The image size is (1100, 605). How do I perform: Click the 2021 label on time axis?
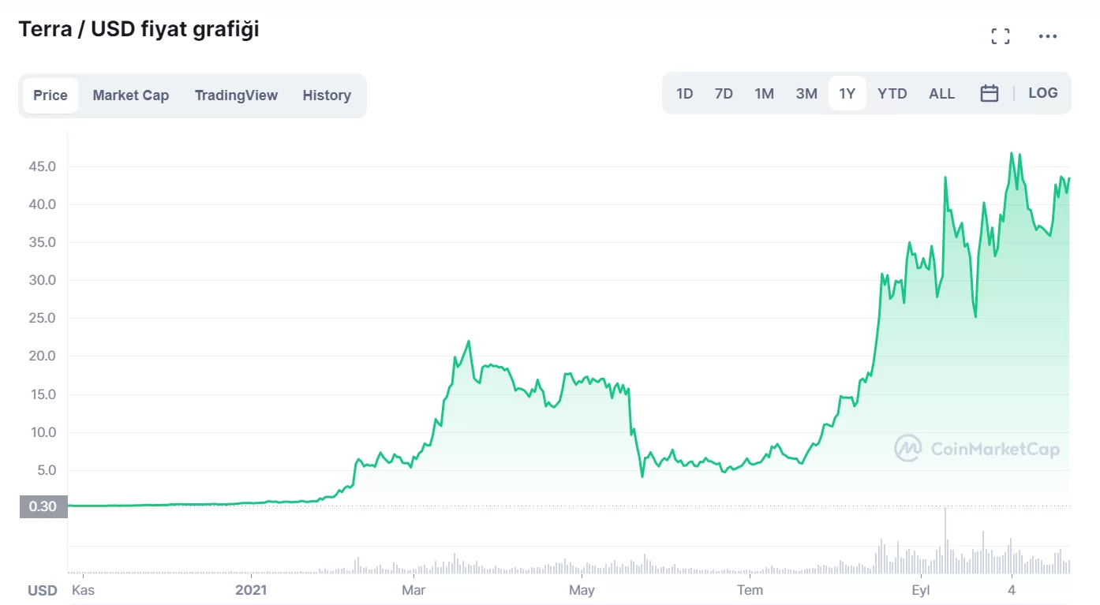click(x=252, y=590)
